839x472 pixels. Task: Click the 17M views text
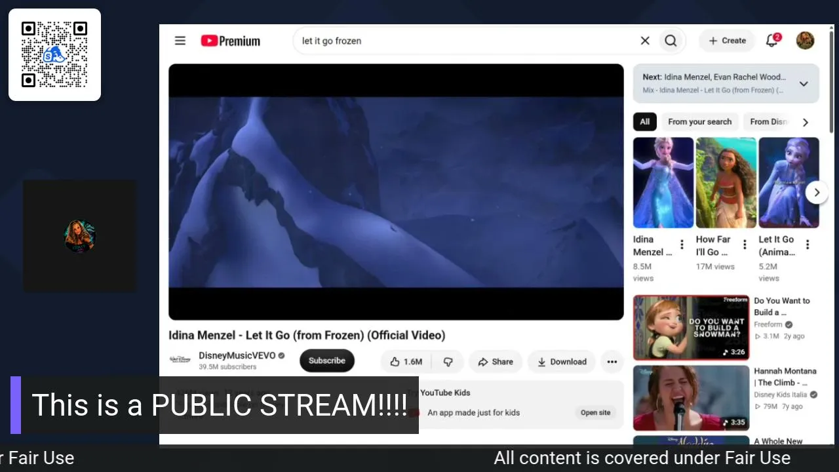tap(715, 267)
